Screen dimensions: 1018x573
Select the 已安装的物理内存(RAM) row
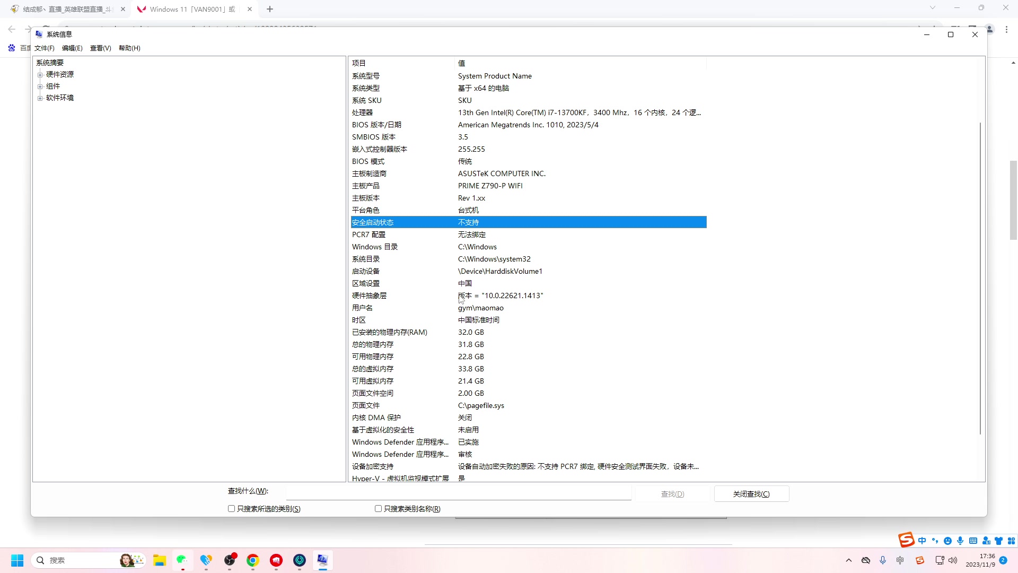click(x=529, y=332)
